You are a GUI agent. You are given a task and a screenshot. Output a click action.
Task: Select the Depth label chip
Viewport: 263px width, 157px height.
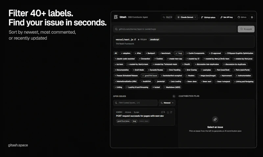pos(186,64)
